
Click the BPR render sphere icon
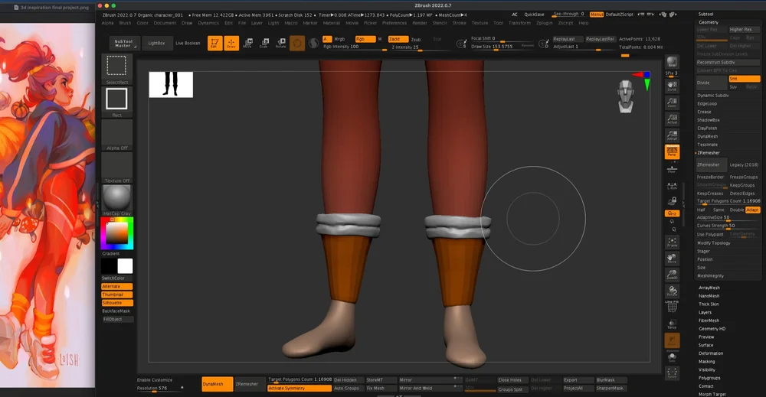coord(673,63)
